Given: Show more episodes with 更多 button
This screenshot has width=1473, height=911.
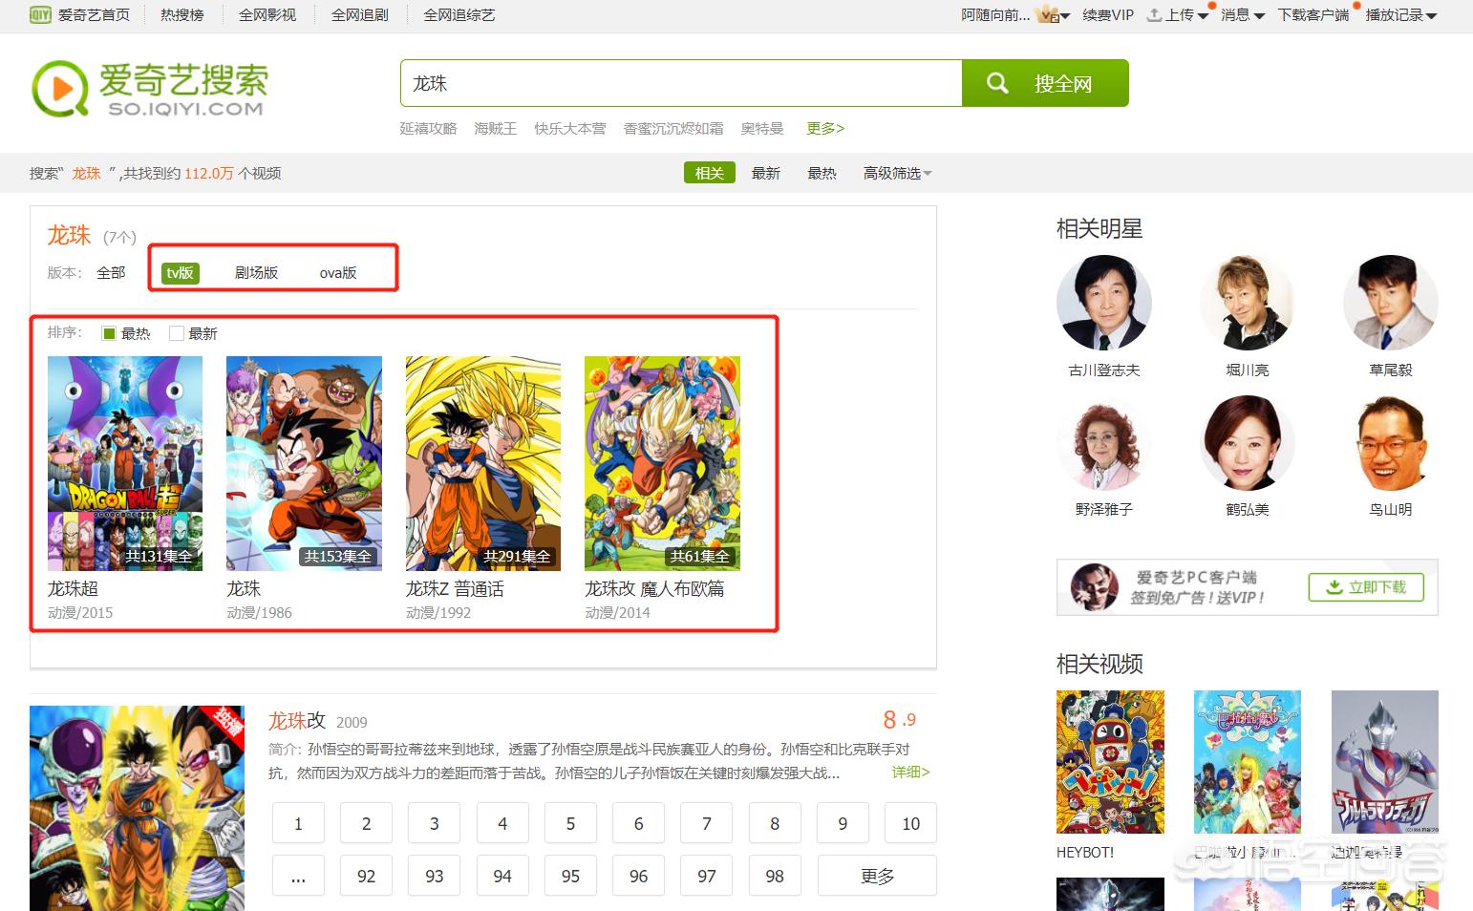Looking at the screenshot, I should (x=877, y=876).
